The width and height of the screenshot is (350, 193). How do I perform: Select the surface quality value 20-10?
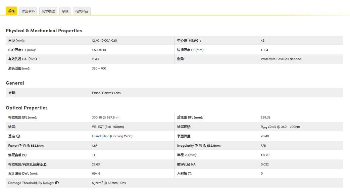(x=265, y=136)
